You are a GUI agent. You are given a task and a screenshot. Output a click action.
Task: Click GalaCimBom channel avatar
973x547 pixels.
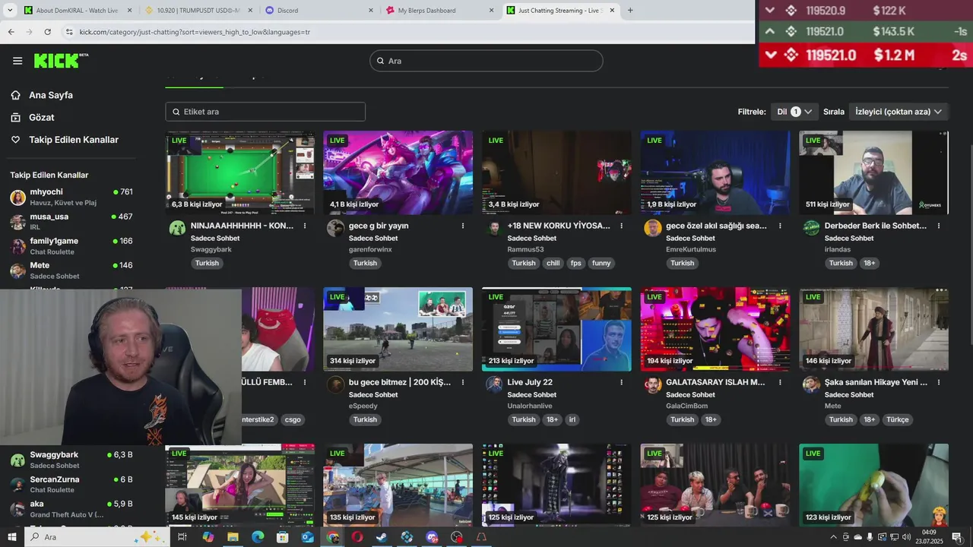tap(652, 384)
